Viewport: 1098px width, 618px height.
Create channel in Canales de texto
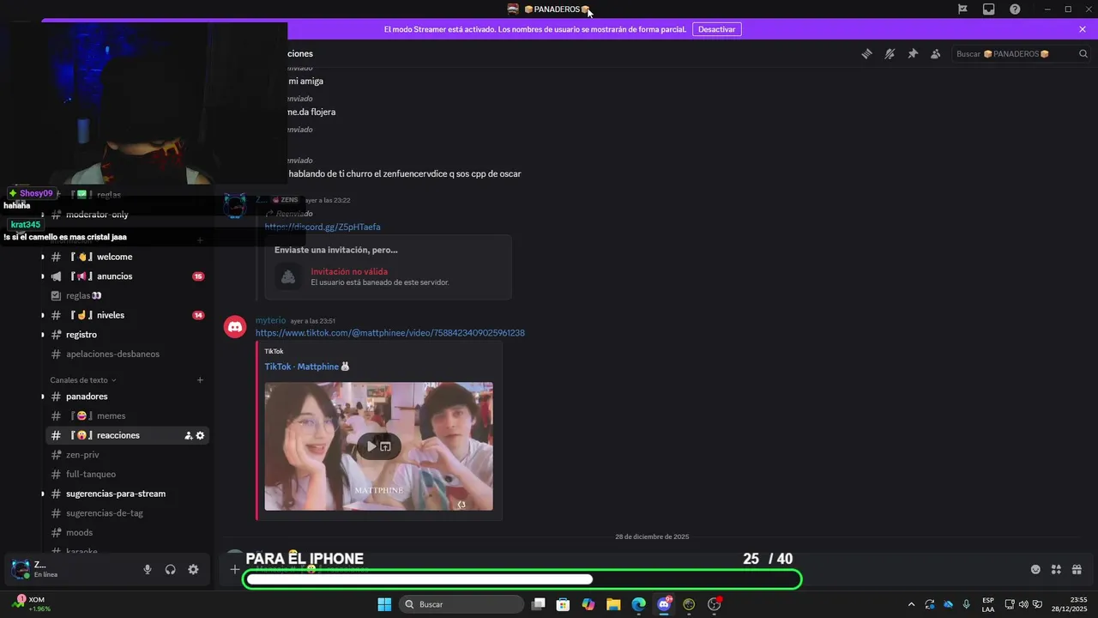(x=200, y=379)
